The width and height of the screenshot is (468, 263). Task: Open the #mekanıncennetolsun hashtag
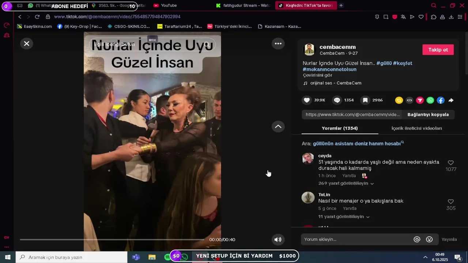329,69
